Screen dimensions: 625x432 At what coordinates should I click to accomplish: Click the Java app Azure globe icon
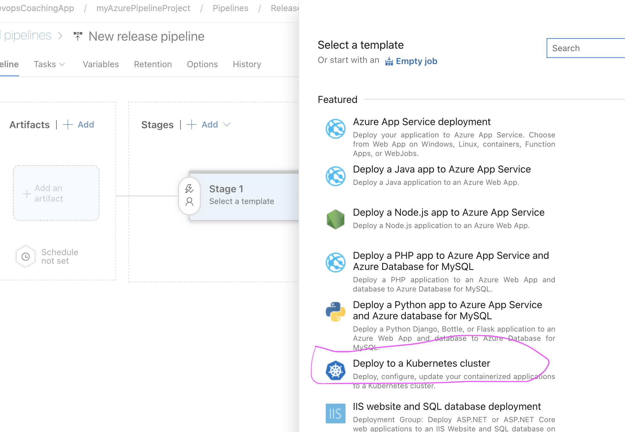(x=335, y=176)
